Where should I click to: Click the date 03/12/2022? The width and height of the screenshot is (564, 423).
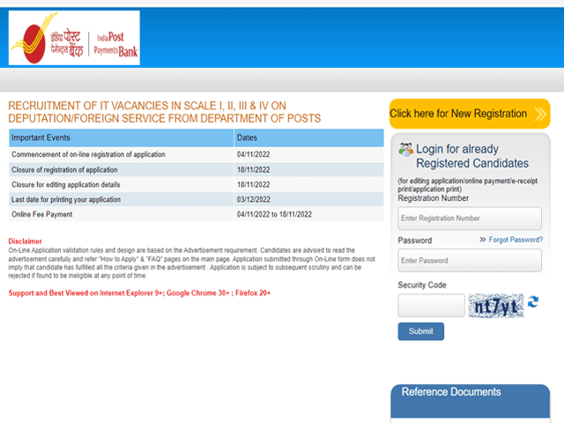254,199
